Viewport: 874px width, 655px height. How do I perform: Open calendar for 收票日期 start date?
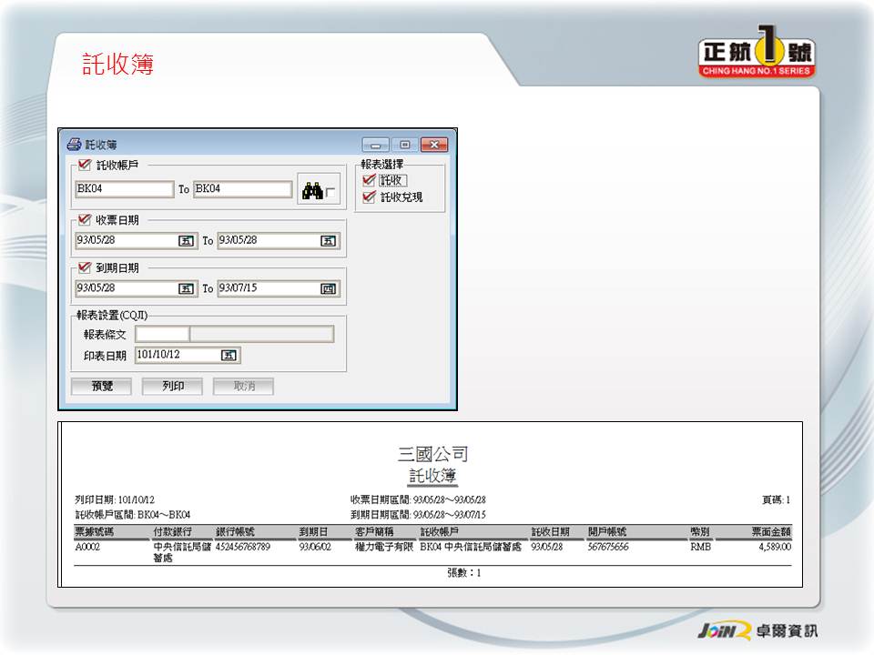tap(187, 241)
